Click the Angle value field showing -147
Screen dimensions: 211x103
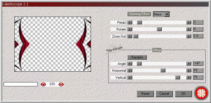coord(198,63)
